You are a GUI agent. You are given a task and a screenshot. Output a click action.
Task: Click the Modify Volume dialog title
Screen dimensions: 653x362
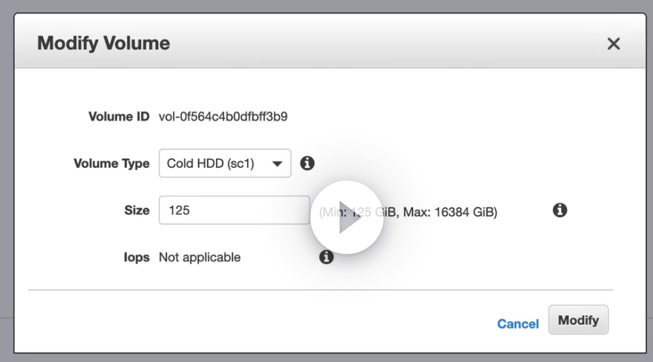pos(103,44)
